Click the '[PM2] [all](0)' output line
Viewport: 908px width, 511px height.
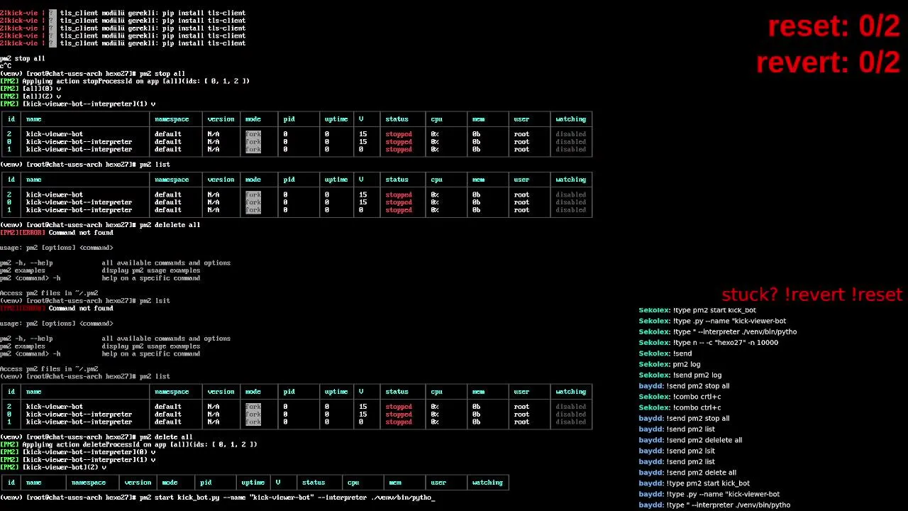pos(31,89)
